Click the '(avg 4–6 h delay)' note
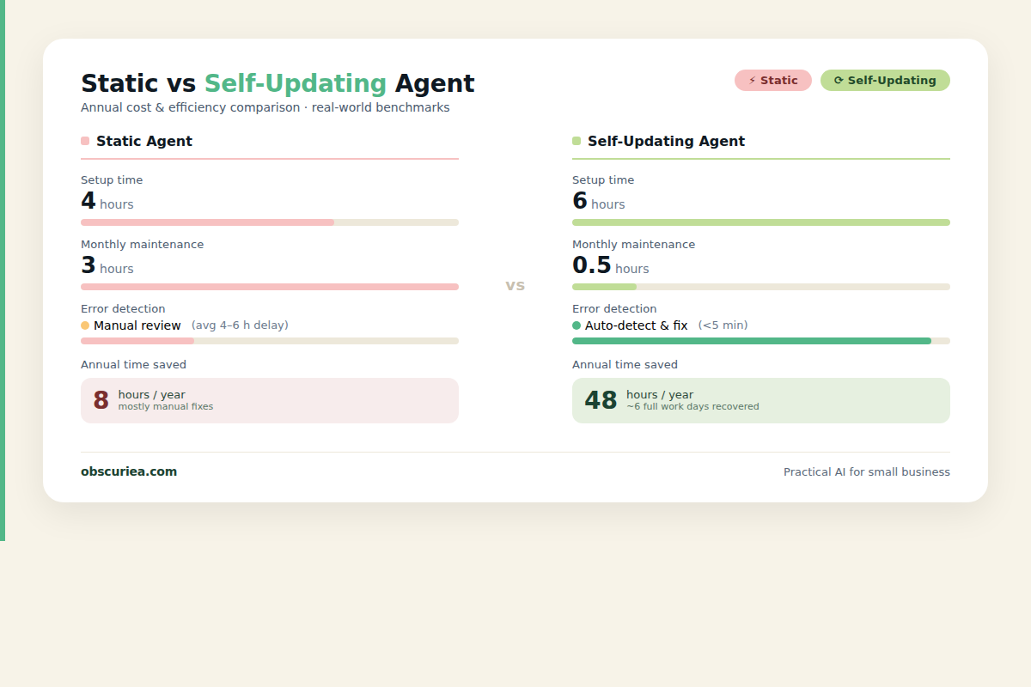The image size is (1031, 687). coord(240,325)
